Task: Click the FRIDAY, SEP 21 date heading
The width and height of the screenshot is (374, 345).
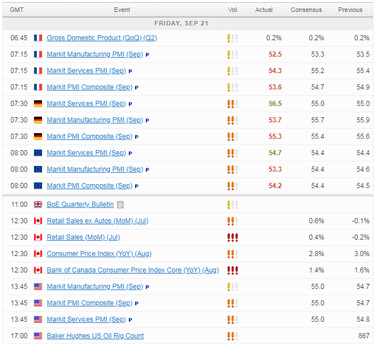Action: pyautogui.click(x=181, y=23)
